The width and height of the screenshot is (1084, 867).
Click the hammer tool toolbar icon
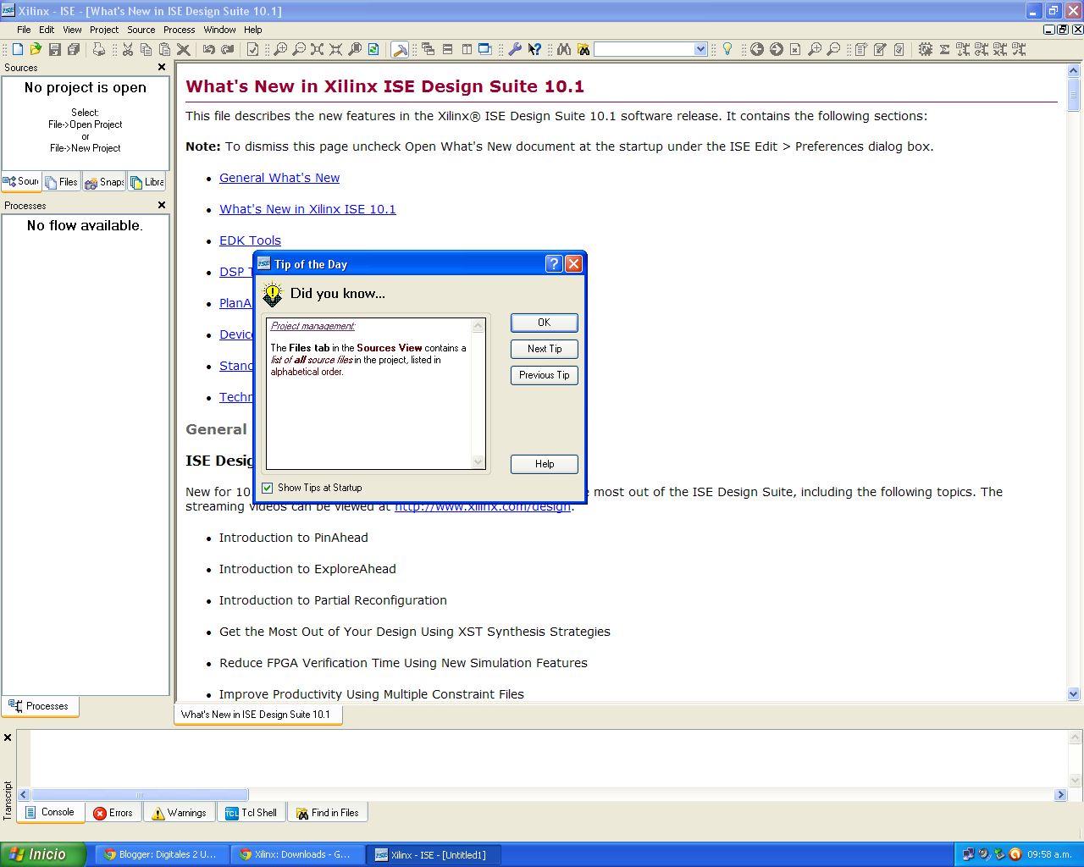[400, 49]
